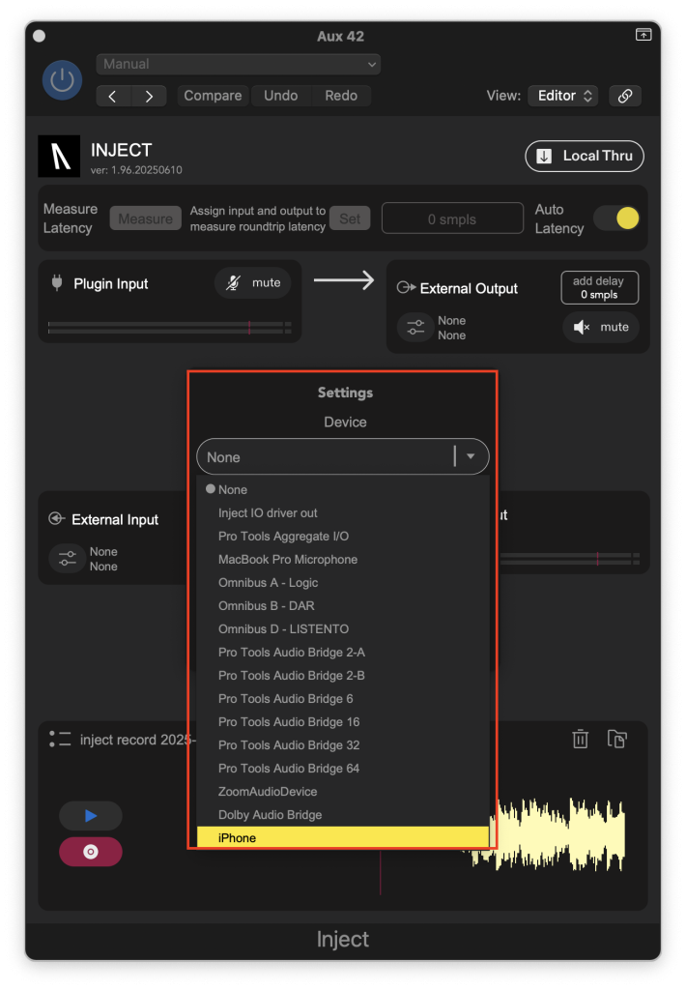Click the Set latency button

click(350, 218)
